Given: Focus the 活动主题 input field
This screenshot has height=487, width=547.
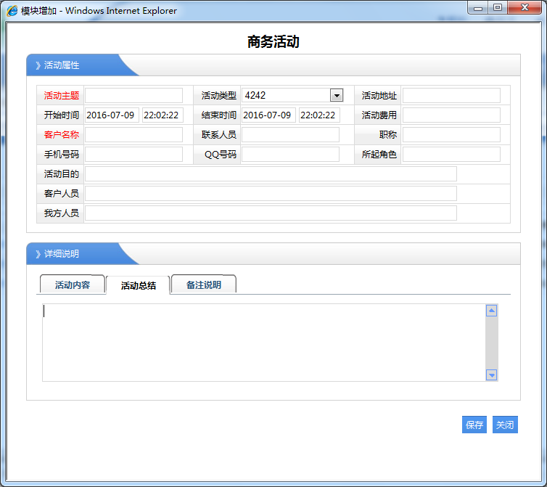Looking at the screenshot, I should point(133,96).
